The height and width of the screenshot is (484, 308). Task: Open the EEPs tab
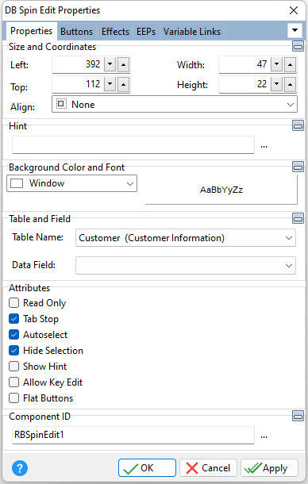tap(146, 32)
